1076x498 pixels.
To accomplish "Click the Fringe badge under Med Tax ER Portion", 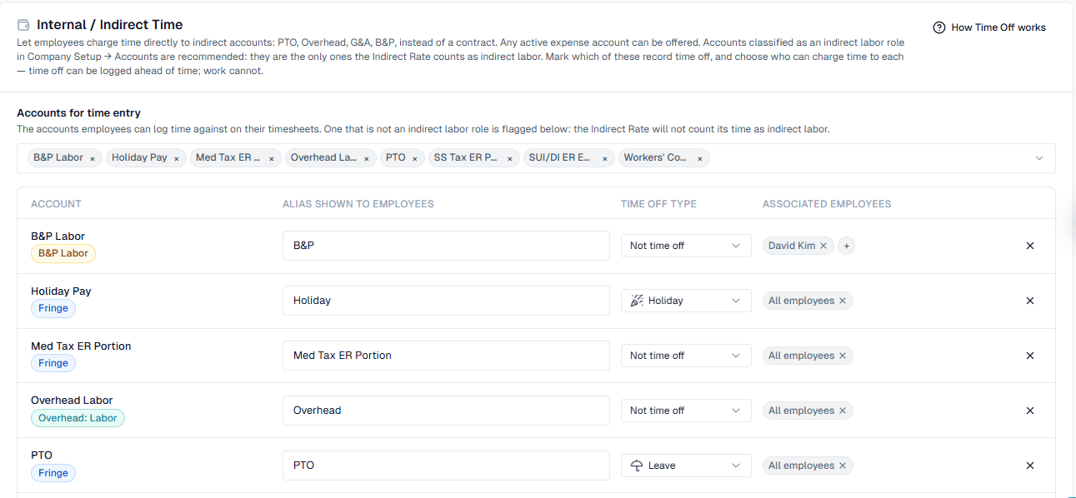I will coord(53,363).
